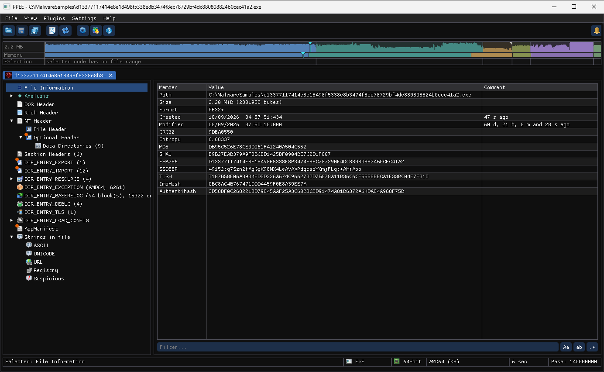This screenshot has height=372, width=604.
Task: Select the DIR_ENTRY_DEBUG (4) node
Action: (53, 204)
